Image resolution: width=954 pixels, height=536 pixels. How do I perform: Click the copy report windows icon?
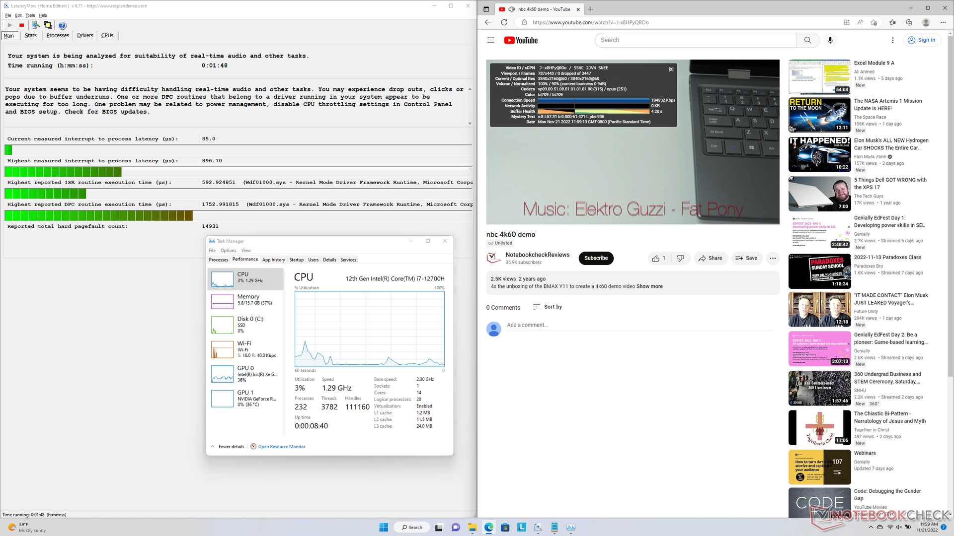(x=48, y=25)
